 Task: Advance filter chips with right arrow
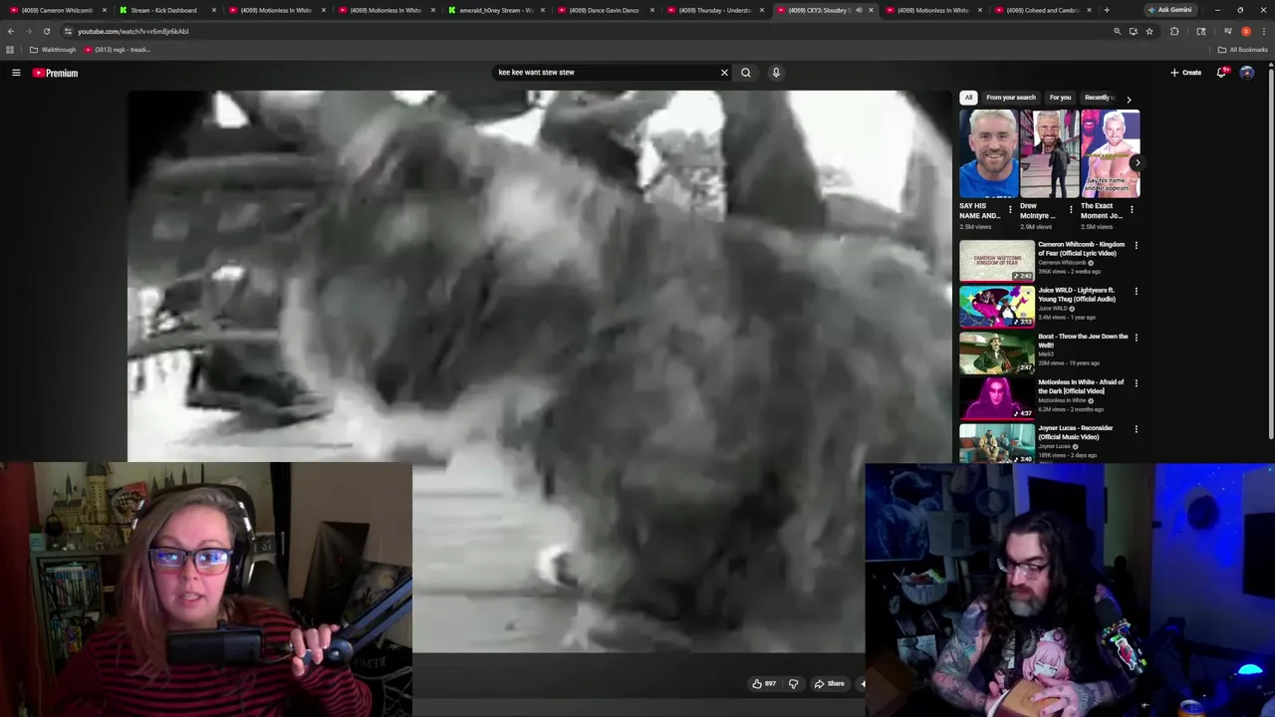(1129, 99)
